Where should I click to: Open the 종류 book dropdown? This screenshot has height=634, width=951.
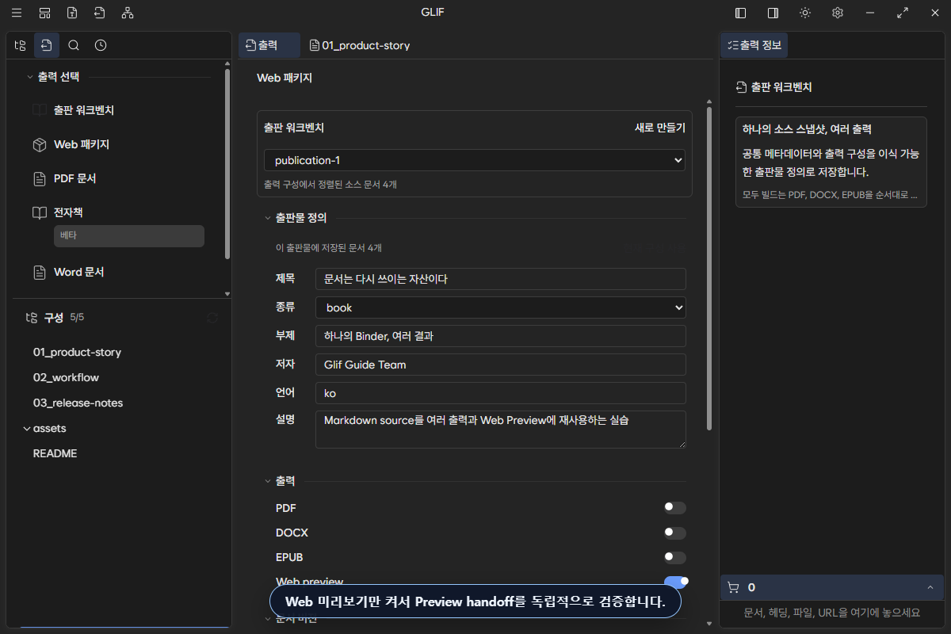[x=501, y=307]
